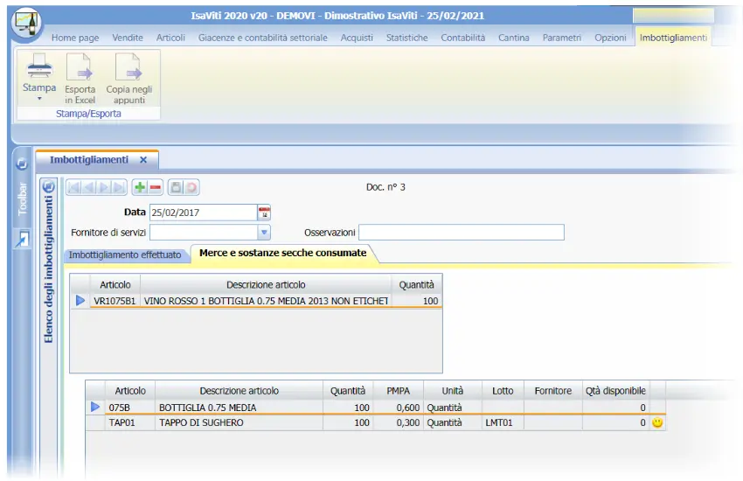The height and width of the screenshot is (481, 743).
Task: Go to last record navigation arrow
Action: pos(119,188)
